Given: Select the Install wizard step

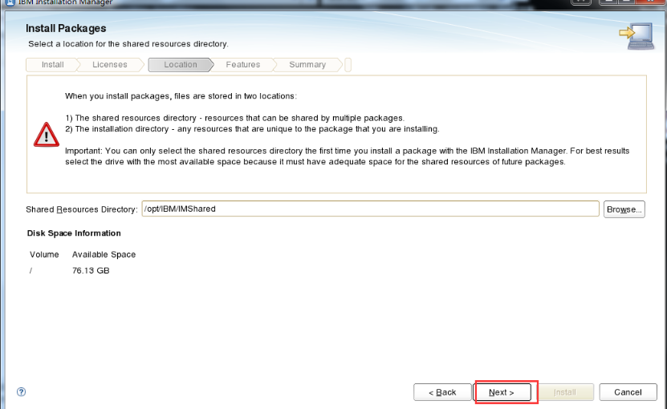Looking at the screenshot, I should (x=52, y=65).
